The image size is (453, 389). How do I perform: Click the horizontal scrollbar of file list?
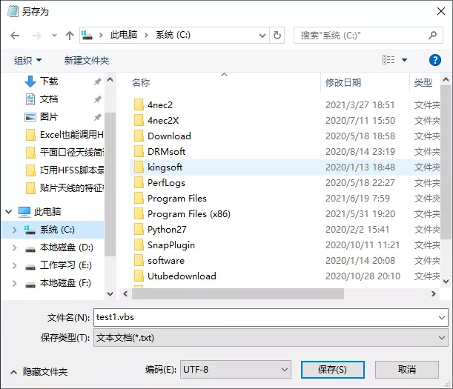point(238,293)
